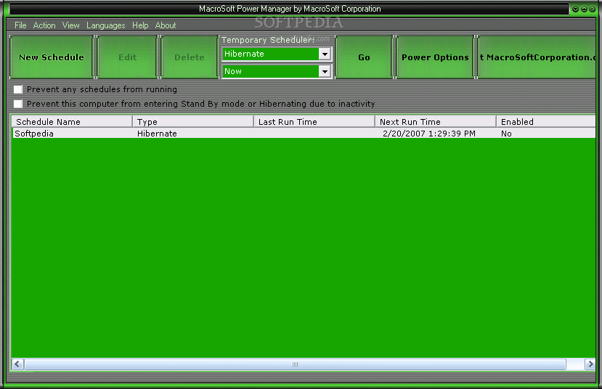Click Hibernate type cell in Softpedia row

click(157, 134)
